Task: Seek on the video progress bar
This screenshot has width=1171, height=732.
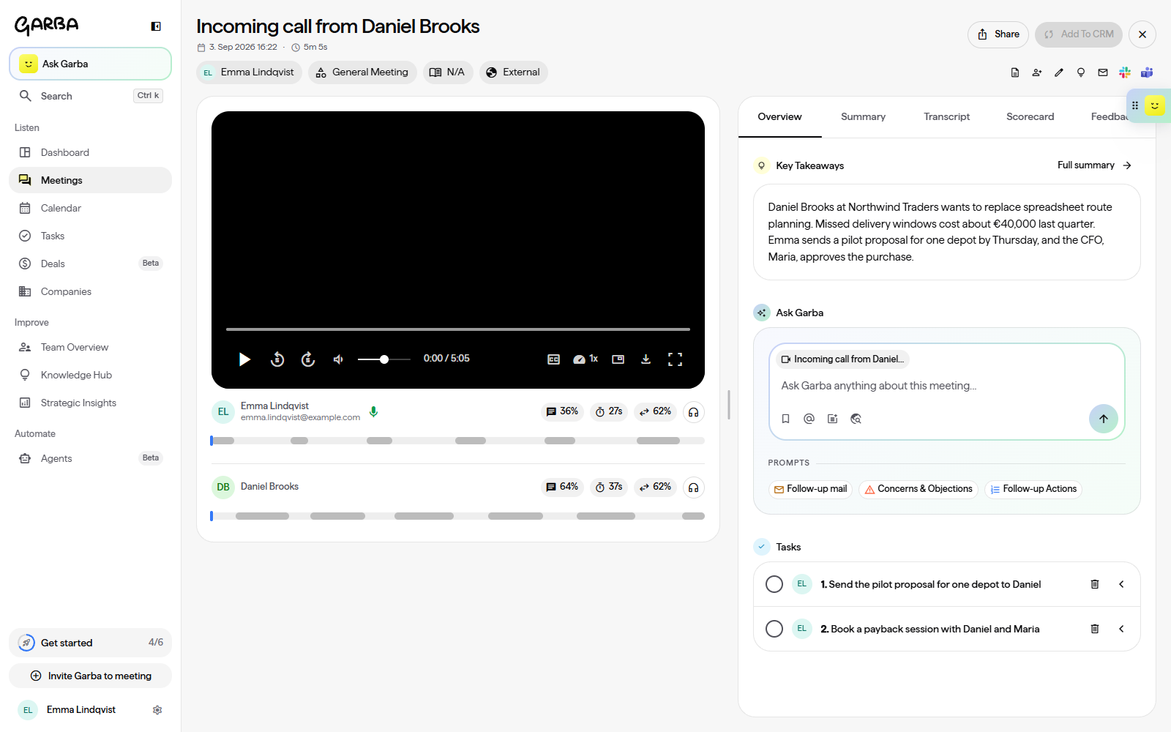Action: click(458, 329)
